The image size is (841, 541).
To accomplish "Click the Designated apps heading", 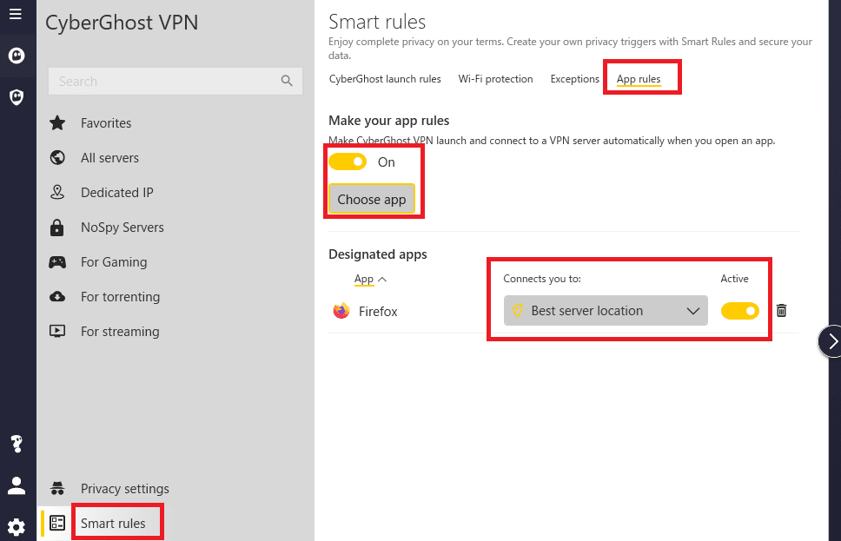I will pyautogui.click(x=378, y=254).
